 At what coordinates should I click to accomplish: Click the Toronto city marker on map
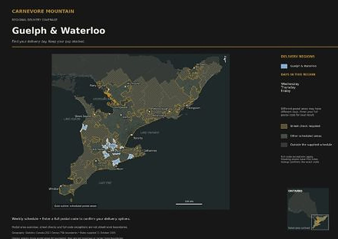pyautogui.click(x=132, y=135)
